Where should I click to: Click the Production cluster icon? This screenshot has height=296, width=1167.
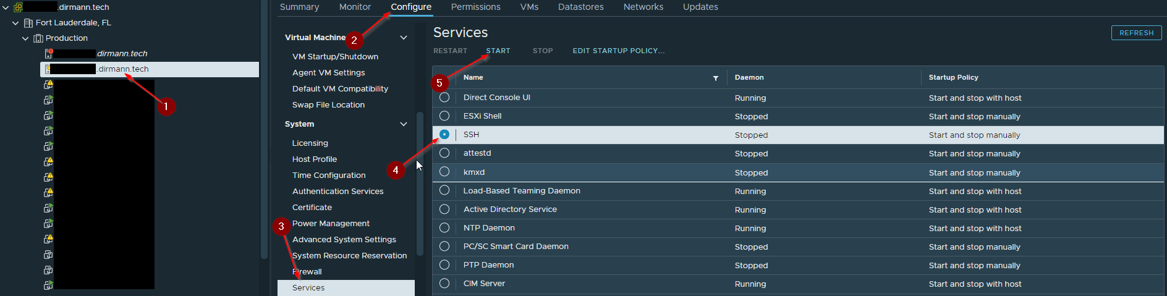tap(38, 38)
